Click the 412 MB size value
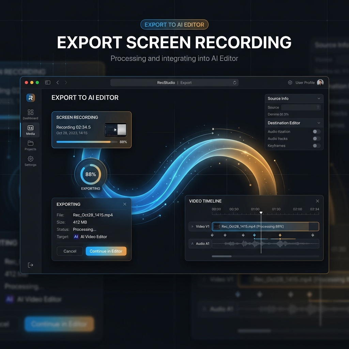This screenshot has width=349, height=349. point(80,222)
